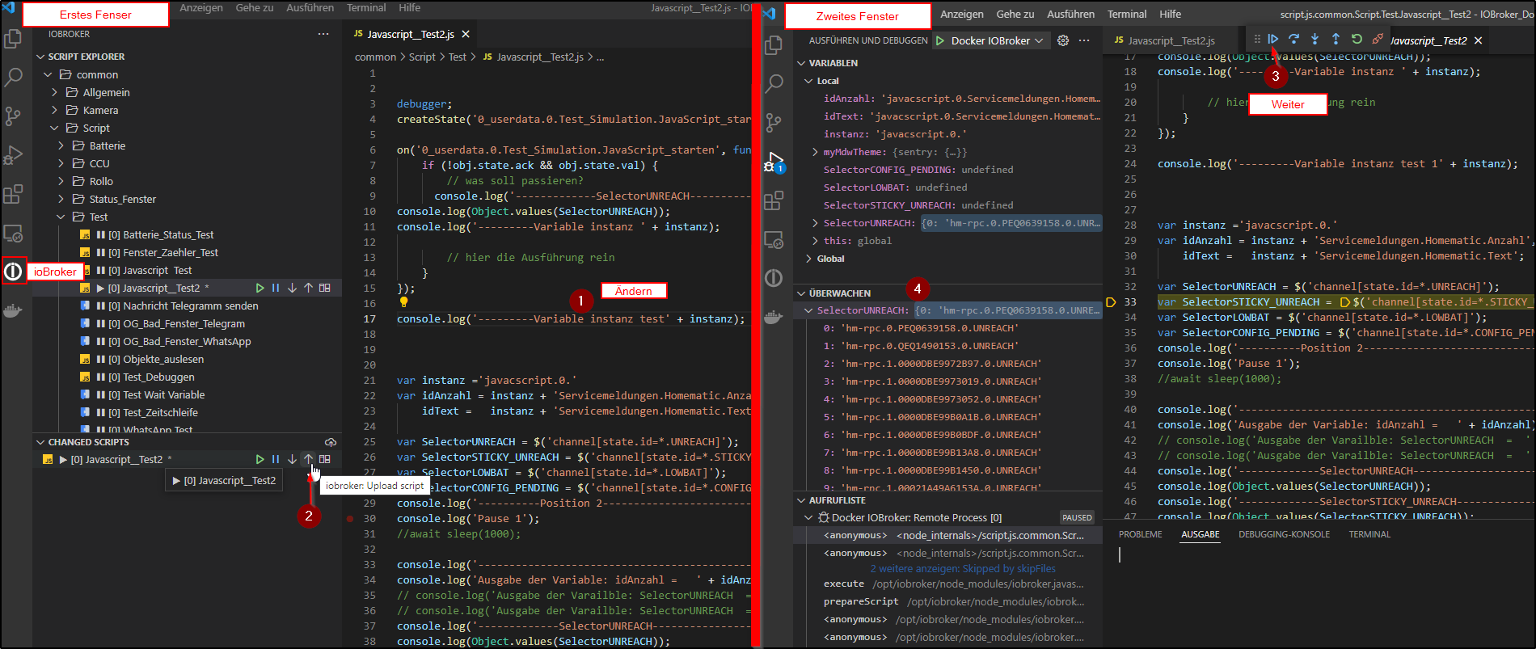Expand the Kamera folder
This screenshot has height=649, width=1536.
tap(54, 110)
